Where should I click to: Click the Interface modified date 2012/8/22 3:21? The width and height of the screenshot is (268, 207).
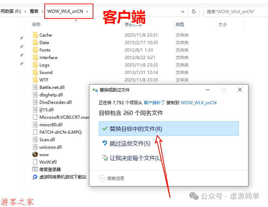[140, 57]
